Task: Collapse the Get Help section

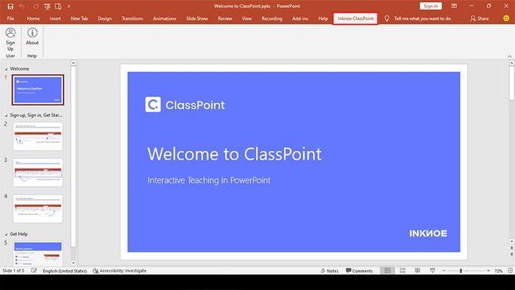Action: [x=6, y=234]
